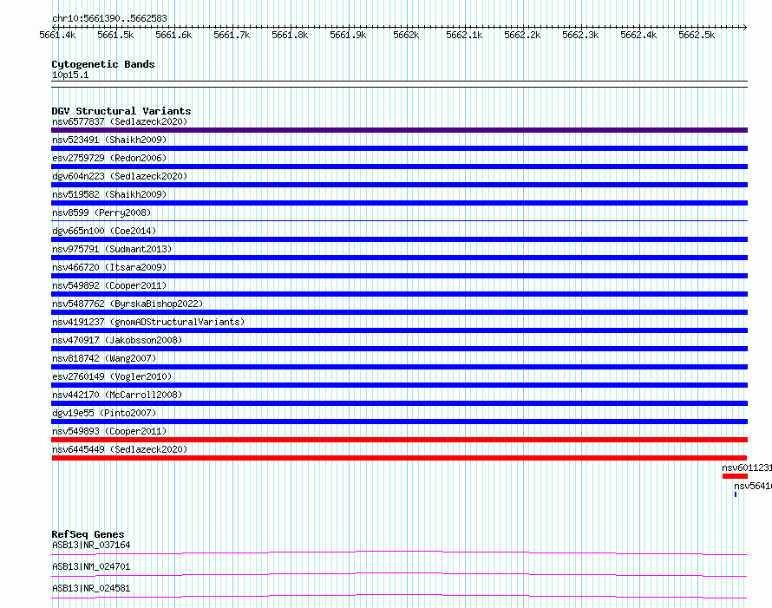Click the blue bar under nsv975791
The width and height of the screenshot is (772, 608).
point(399,258)
